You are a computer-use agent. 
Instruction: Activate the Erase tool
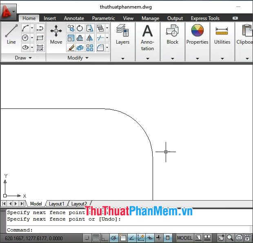pyautogui.click(x=71, y=48)
